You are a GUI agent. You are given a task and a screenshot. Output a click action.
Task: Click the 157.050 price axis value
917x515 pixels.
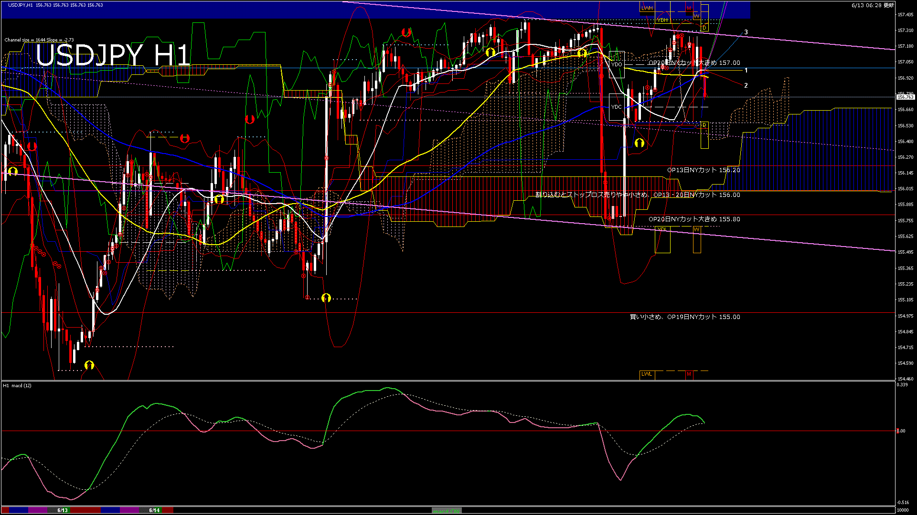tap(906, 62)
